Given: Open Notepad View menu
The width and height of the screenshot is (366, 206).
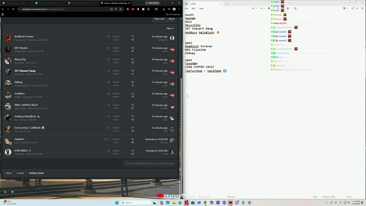Looking at the screenshot, I should click(x=201, y=8).
